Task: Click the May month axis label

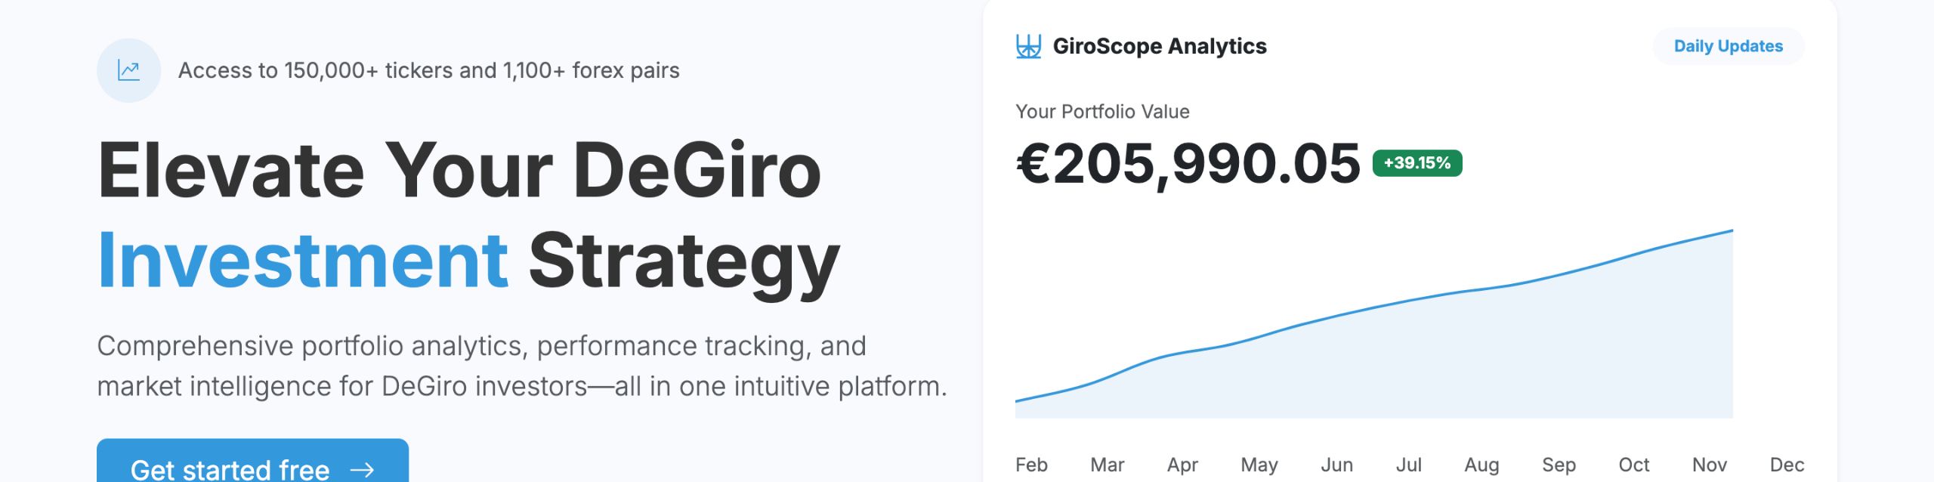Action: [x=1259, y=465]
